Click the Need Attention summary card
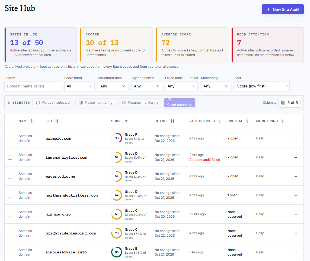 point(267,45)
